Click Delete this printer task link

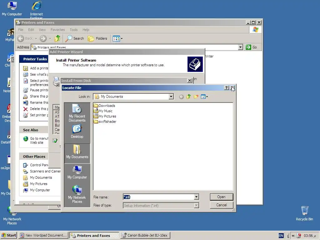click(x=36, y=109)
